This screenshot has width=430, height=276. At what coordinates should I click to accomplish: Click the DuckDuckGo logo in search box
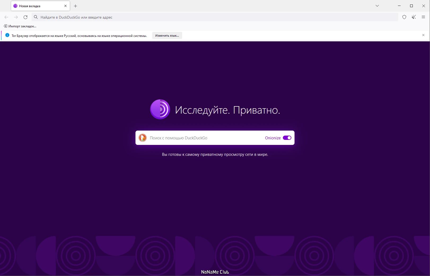point(143,138)
